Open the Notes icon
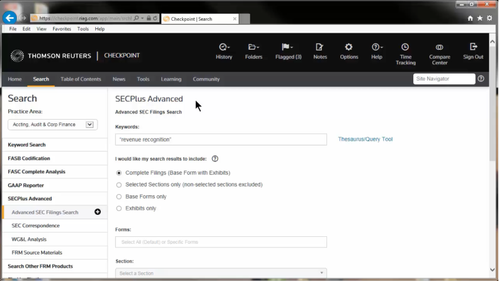 [320, 48]
